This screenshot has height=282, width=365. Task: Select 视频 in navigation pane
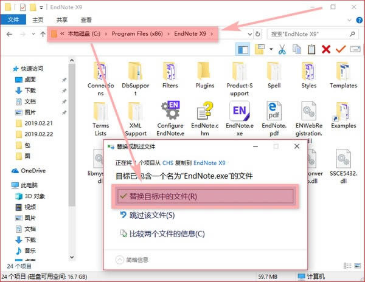click(26, 207)
